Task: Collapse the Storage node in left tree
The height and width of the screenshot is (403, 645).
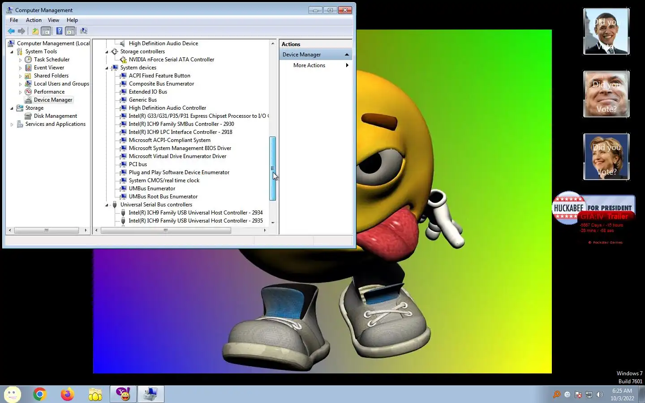Action: tap(12, 108)
